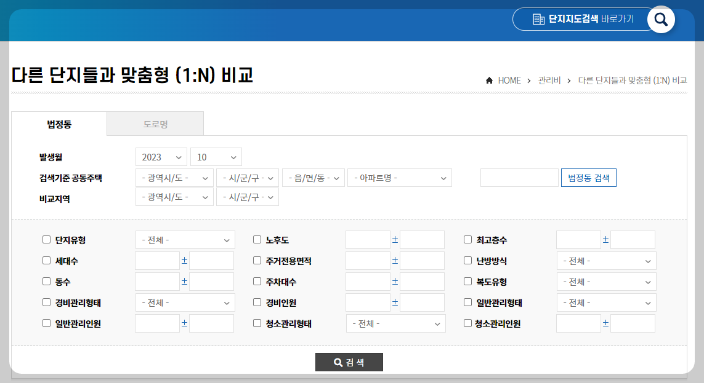This screenshot has height=383, width=704.
Task: Select the 법정동 tab
Action: click(59, 123)
